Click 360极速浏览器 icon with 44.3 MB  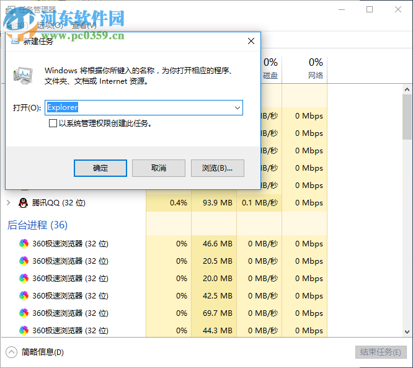point(24,330)
